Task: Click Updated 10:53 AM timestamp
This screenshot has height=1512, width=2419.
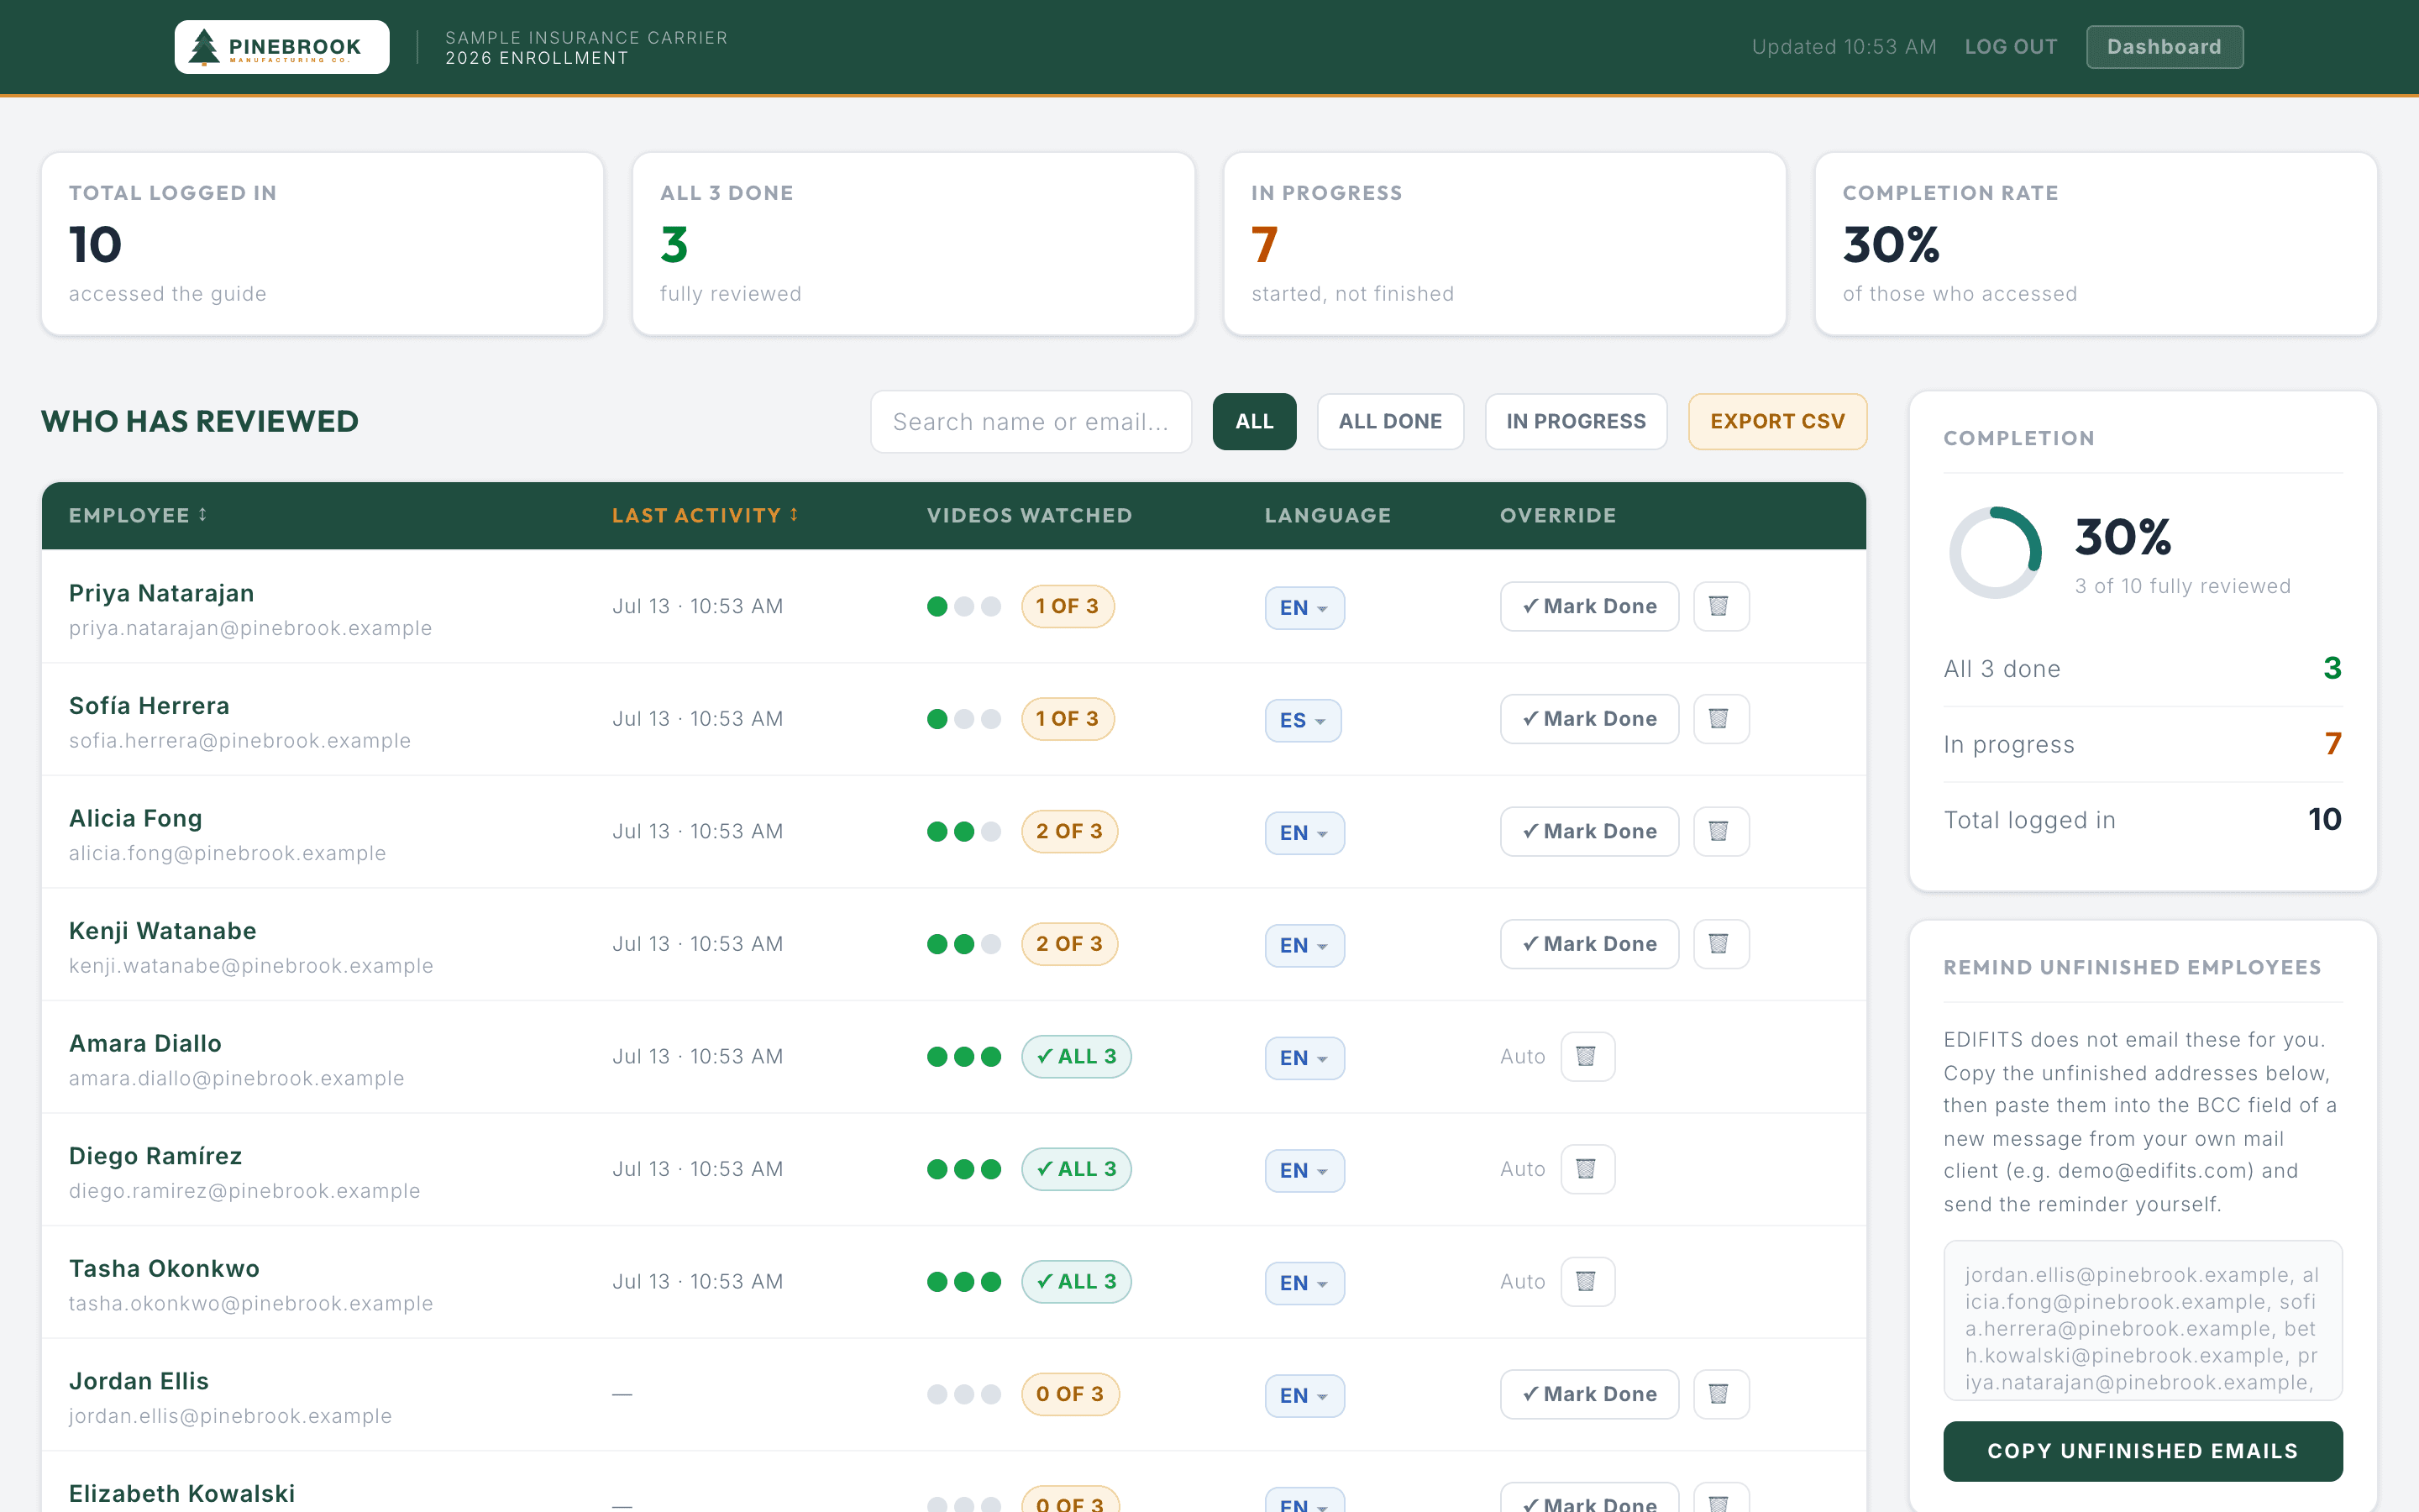Action: pyautogui.click(x=1844, y=47)
